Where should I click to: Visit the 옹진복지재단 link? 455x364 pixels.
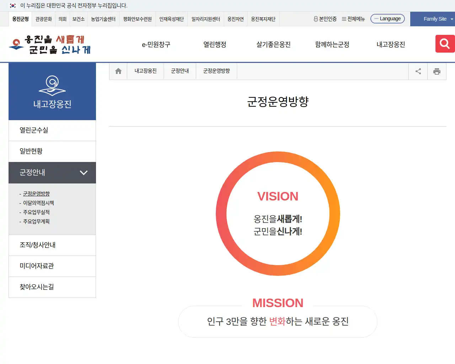263,19
